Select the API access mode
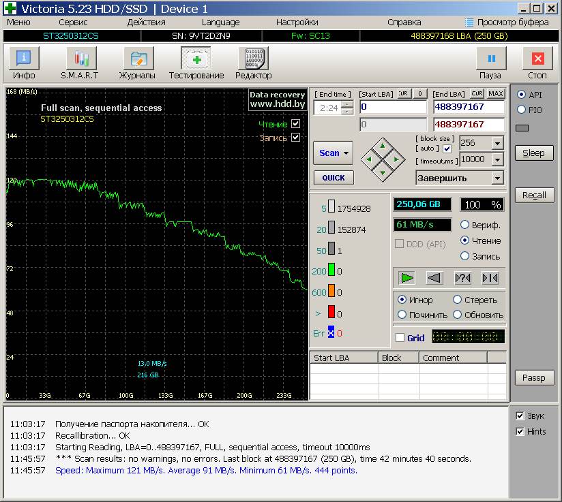The width and height of the screenshot is (562, 502). (522, 95)
